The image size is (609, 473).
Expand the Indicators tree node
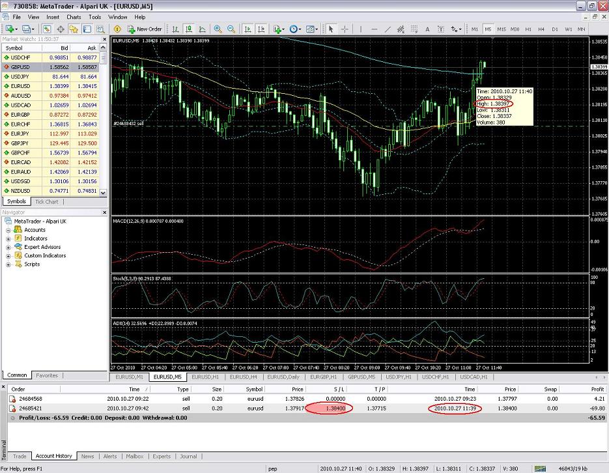click(9, 238)
